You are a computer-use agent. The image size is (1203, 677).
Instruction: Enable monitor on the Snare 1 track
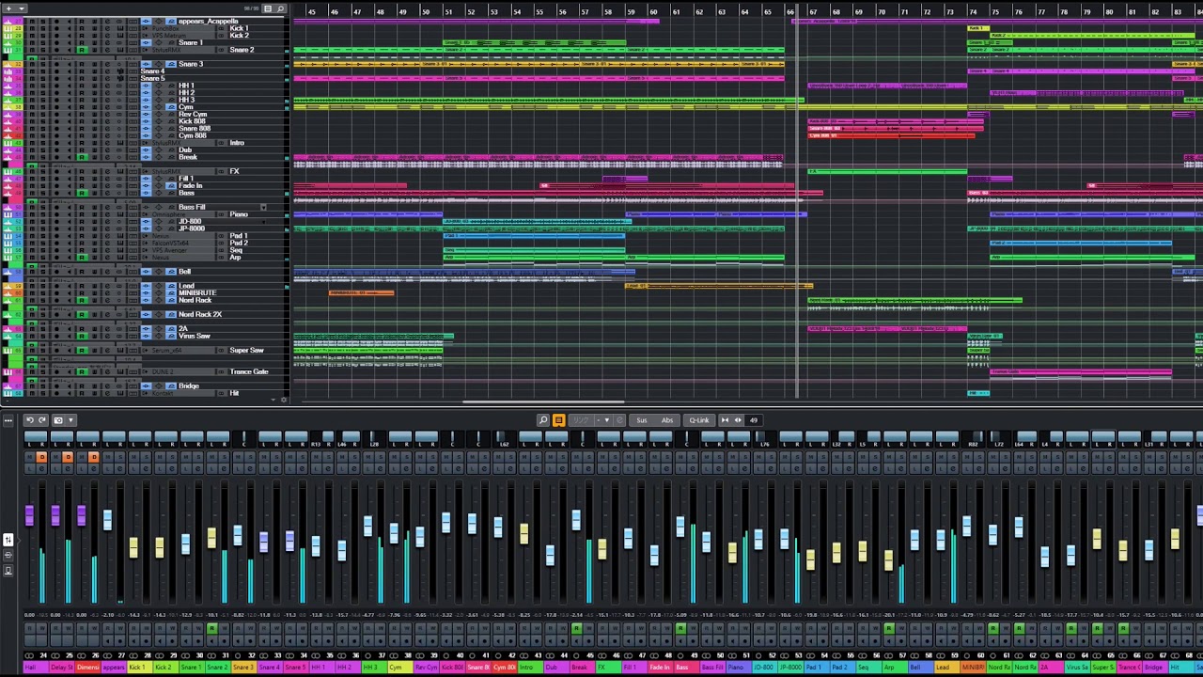pos(69,42)
